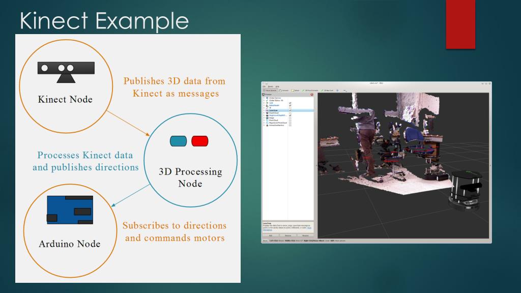The height and width of the screenshot is (293, 521).
Task: Open the Panels menu in RViz
Action: click(271, 86)
